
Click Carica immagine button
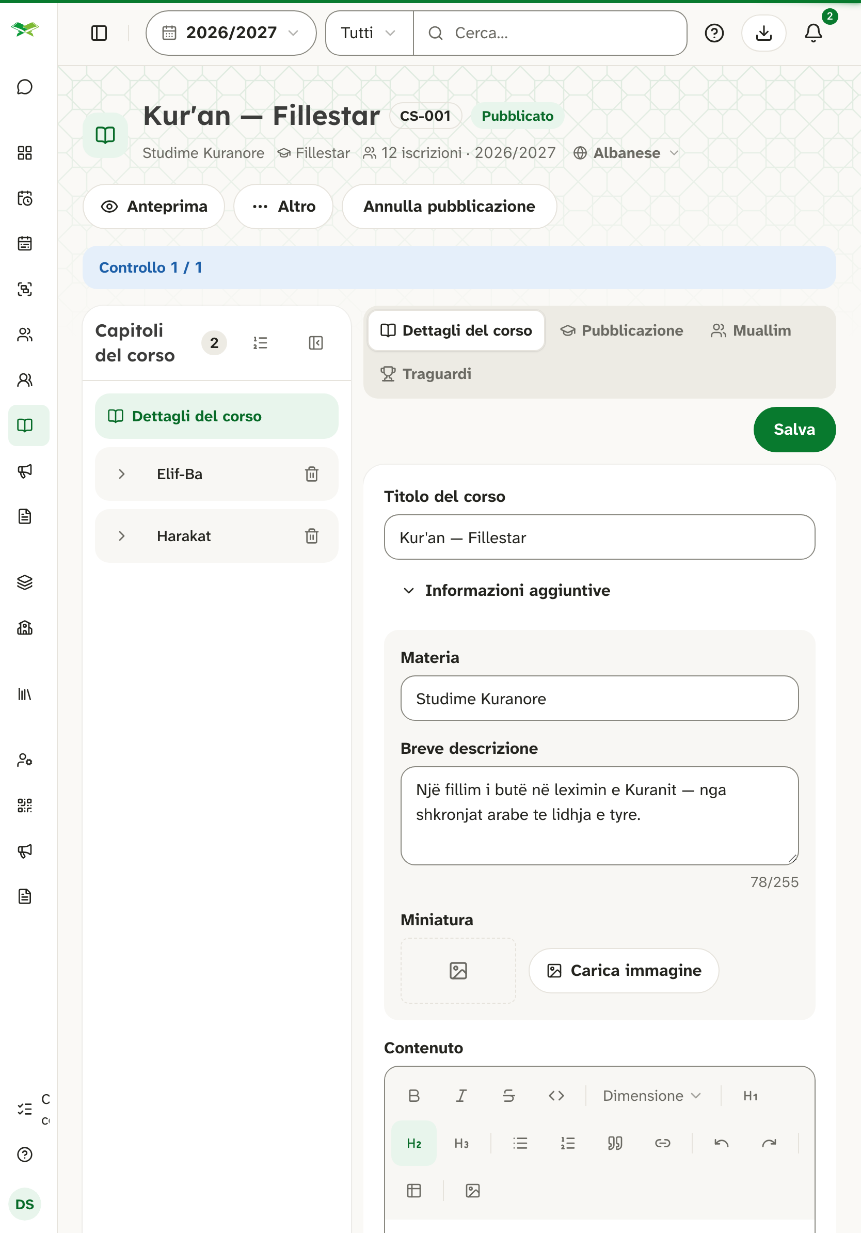click(624, 971)
